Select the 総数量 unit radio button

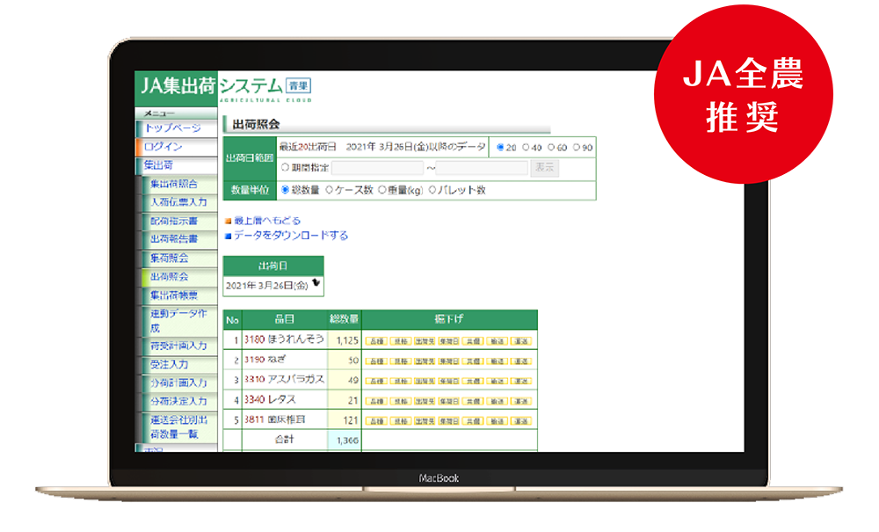click(285, 190)
